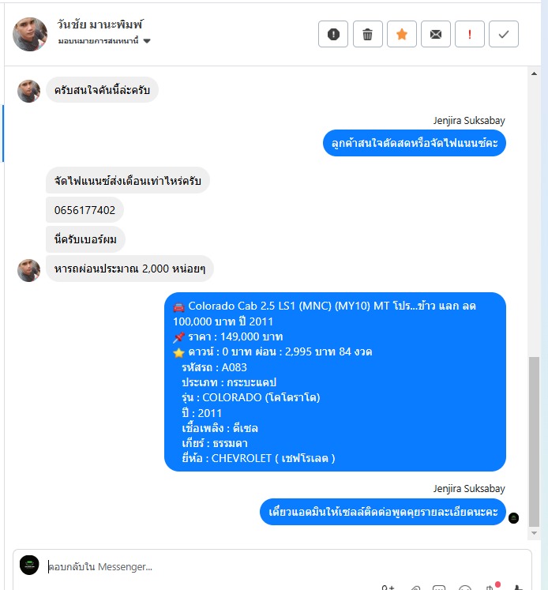This screenshot has height=590, width=548.
Task: Click the scrollbar up arrow
Action: click(x=534, y=73)
